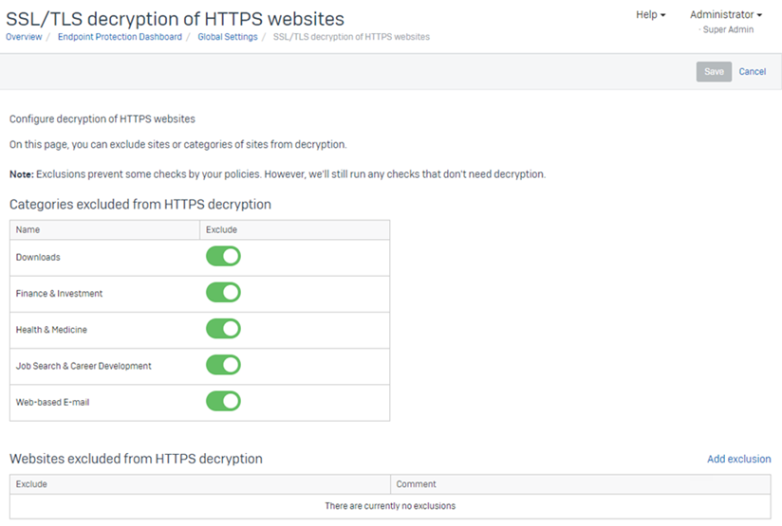Open the Endpoint Protection Dashboard breadcrumb
Image resolution: width=782 pixels, height=526 pixels.
(x=120, y=37)
